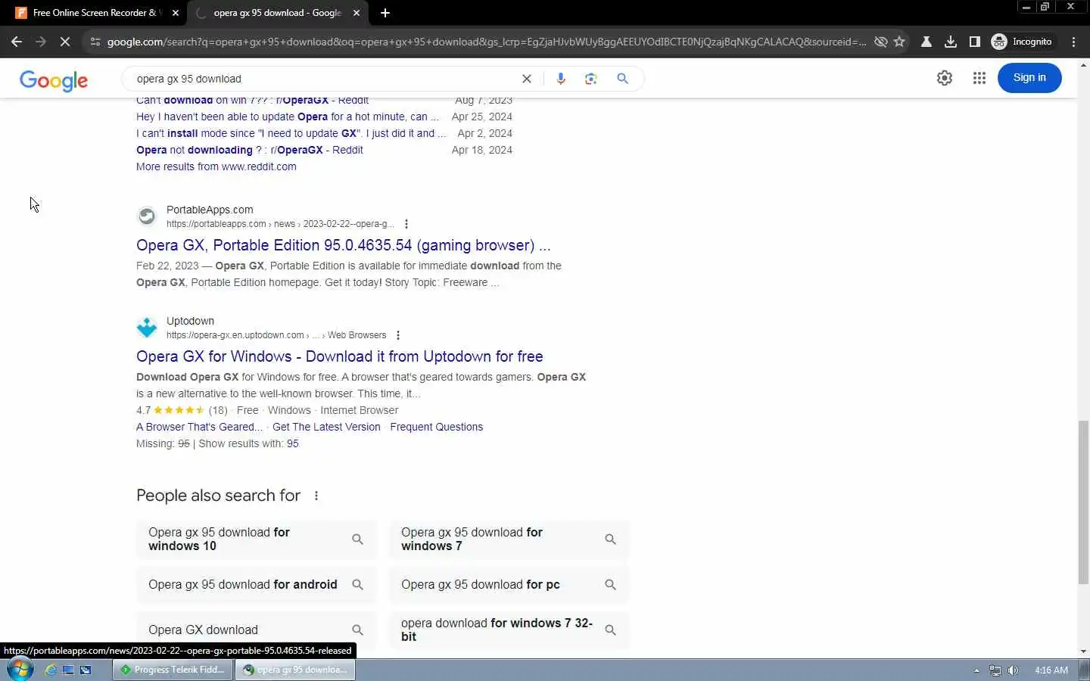The width and height of the screenshot is (1090, 681).
Task: Click the network icon in the system tray
Action: click(995, 670)
